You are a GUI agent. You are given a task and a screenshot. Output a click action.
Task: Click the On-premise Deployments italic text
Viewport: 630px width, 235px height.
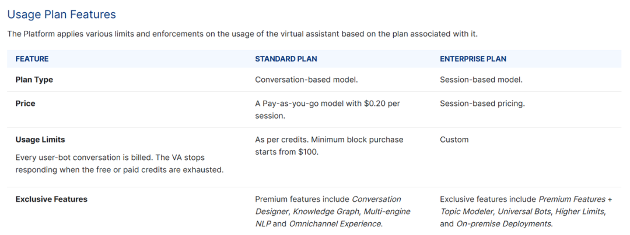point(504,223)
